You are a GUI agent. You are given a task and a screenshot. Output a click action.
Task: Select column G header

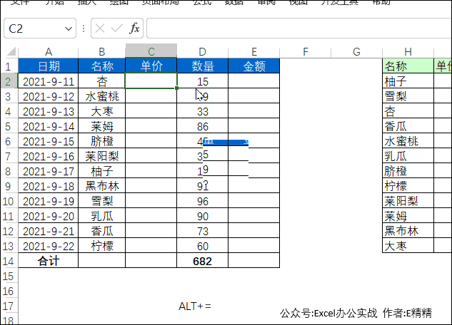[x=356, y=51]
